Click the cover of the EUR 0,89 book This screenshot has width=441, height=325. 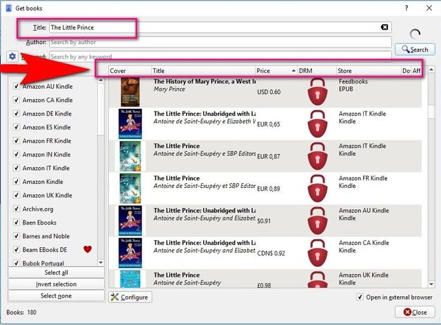pos(130,189)
